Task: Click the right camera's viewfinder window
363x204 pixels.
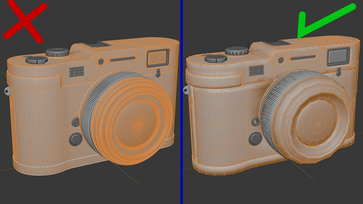Action: (x=338, y=56)
